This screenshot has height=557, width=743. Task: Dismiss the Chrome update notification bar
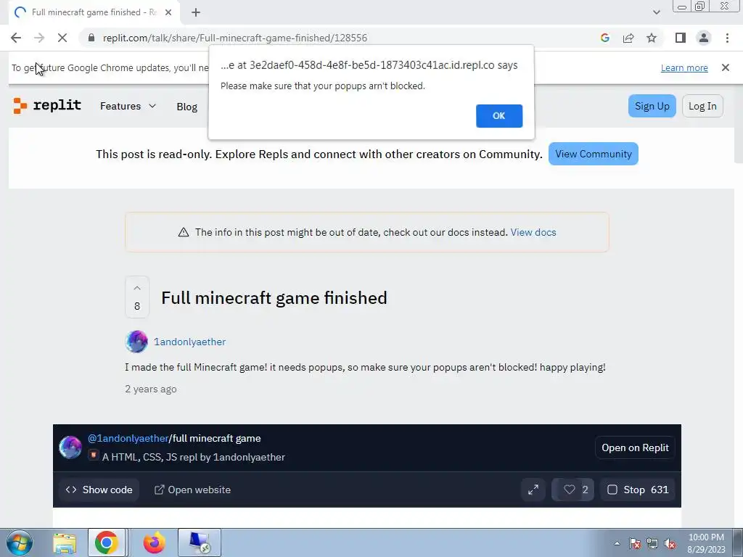tap(726, 67)
